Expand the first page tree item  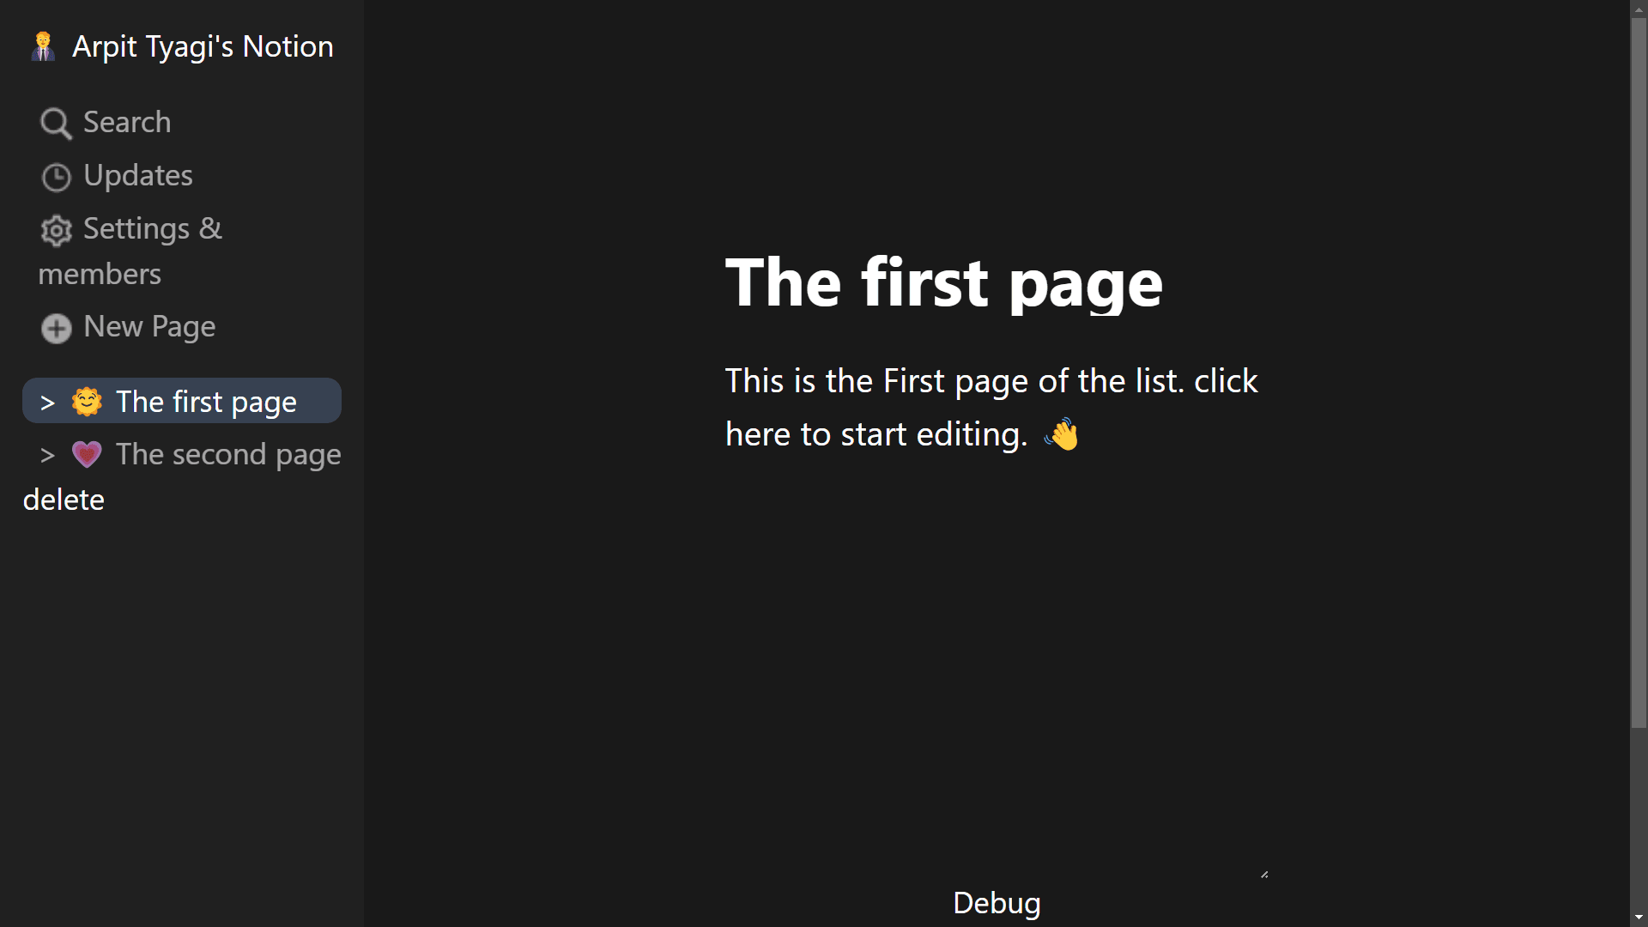point(47,401)
